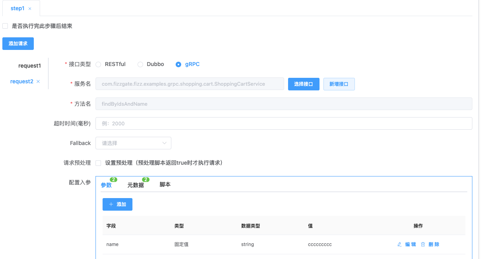The image size is (483, 259).
Task: Toggle 是否执行完此步骤后结束 checkbox
Action: (5, 26)
